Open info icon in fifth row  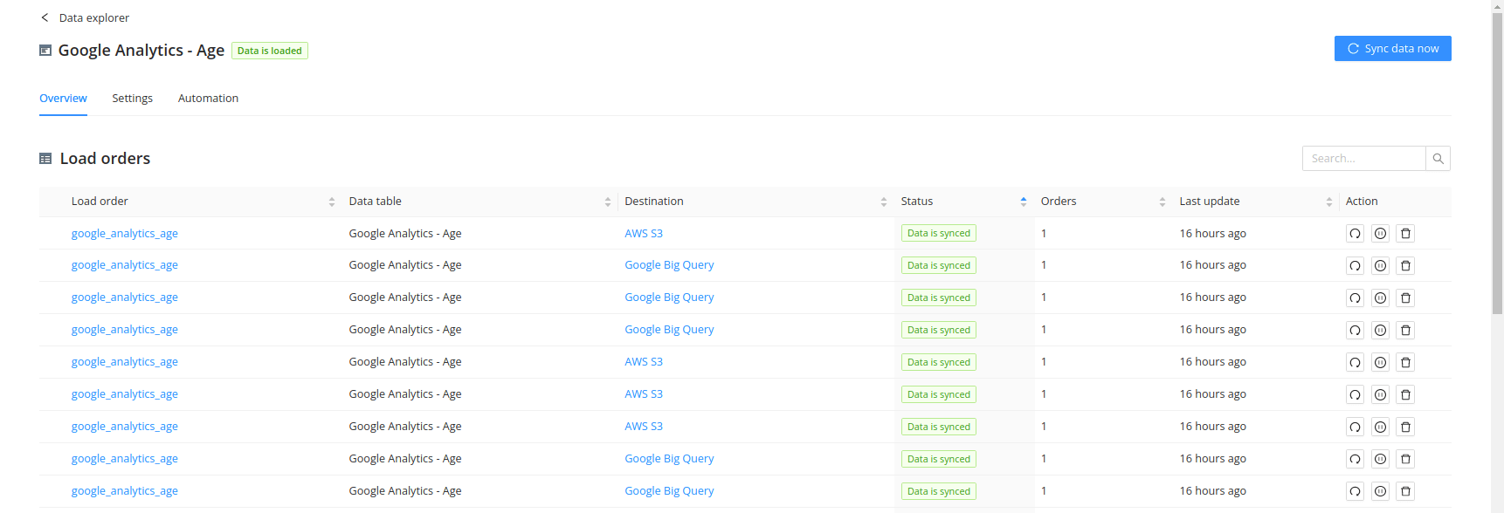tap(1380, 363)
